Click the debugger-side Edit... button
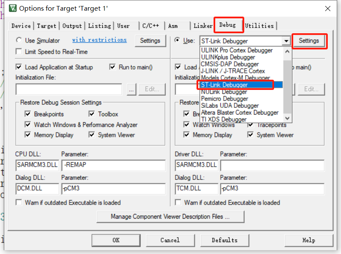This screenshot has height=254, width=341. click(311, 89)
